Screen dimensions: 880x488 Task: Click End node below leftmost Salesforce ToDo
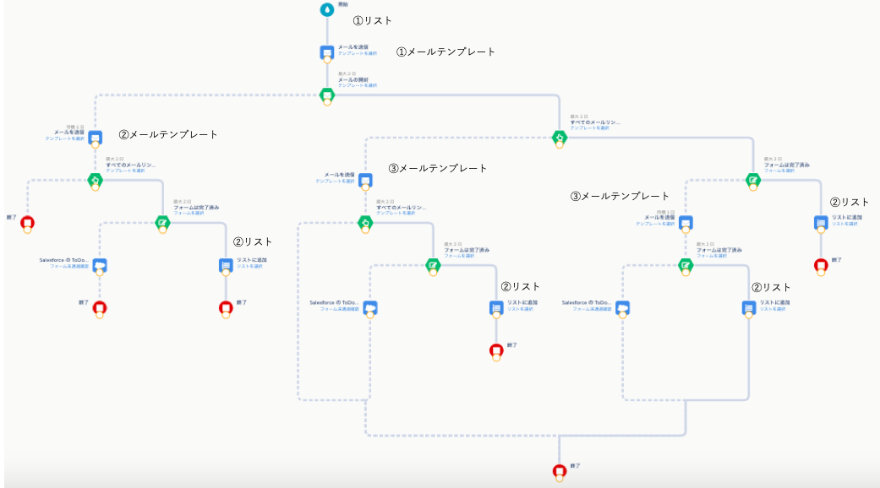point(100,307)
